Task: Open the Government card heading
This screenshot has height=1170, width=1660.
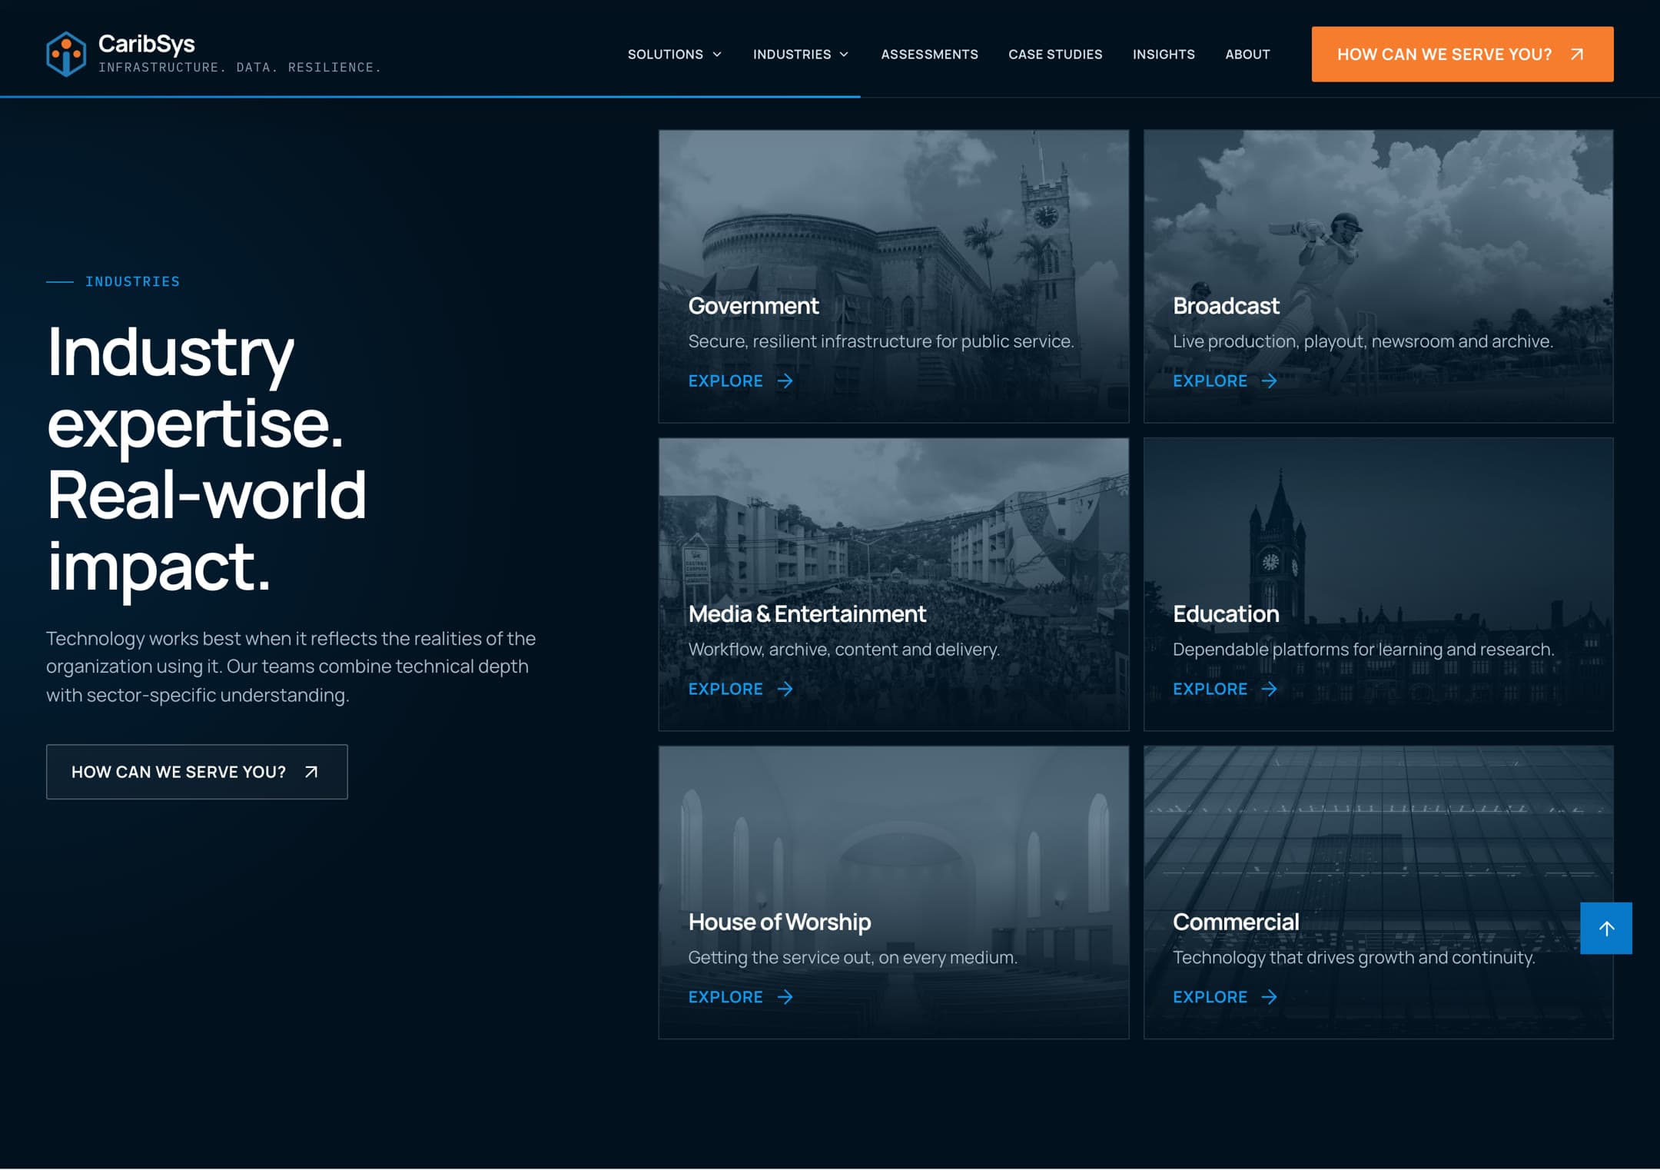Action: coord(753,306)
